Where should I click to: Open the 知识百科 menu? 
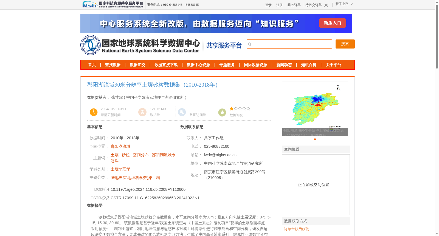point(309,65)
